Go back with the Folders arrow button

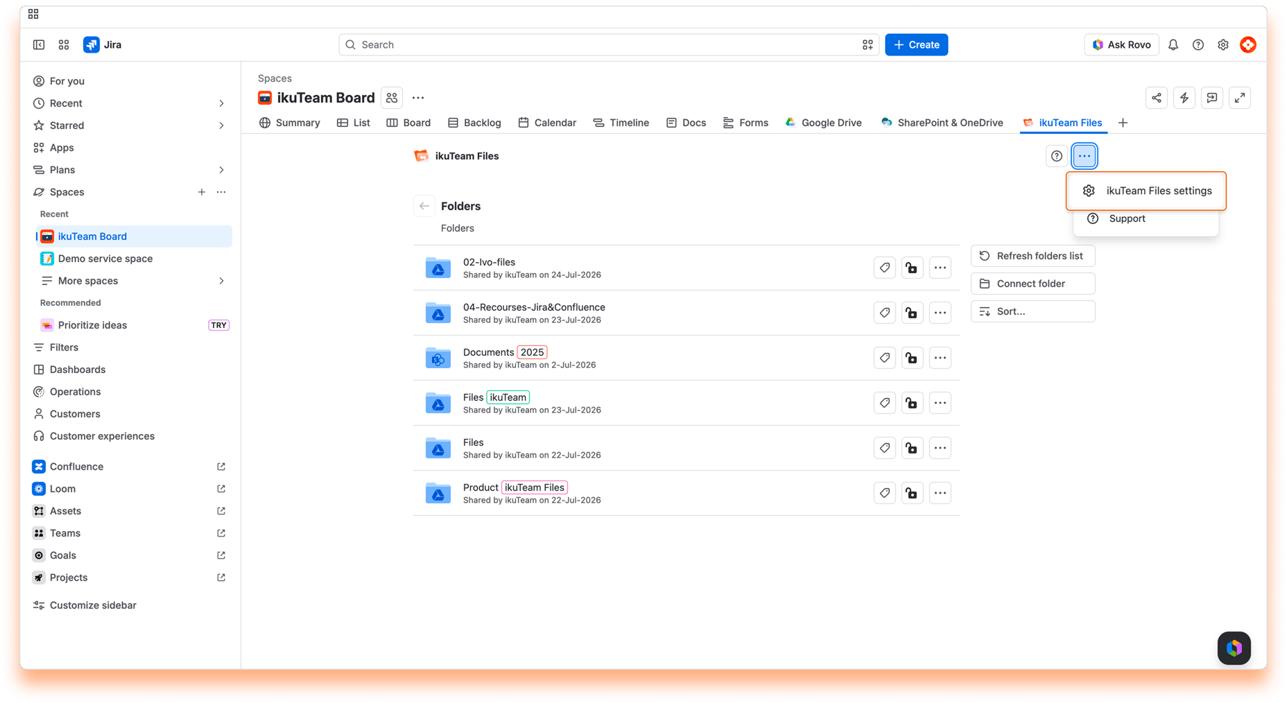[424, 206]
